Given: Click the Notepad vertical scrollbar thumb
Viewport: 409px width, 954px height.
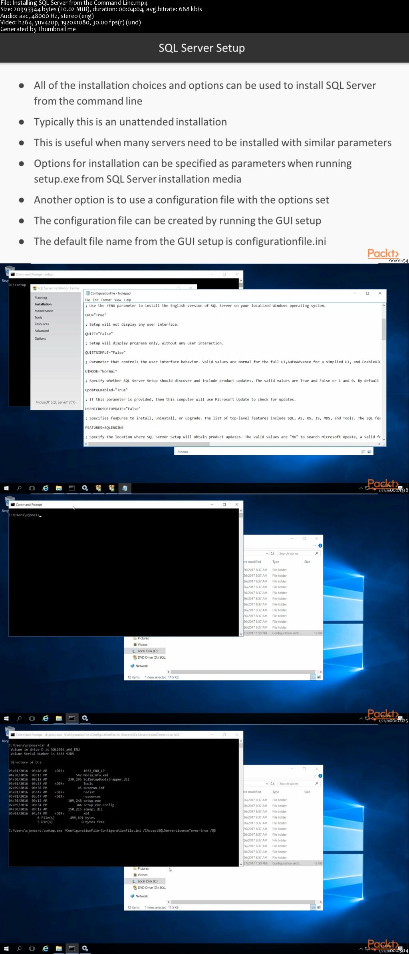Looking at the screenshot, I should [384, 329].
